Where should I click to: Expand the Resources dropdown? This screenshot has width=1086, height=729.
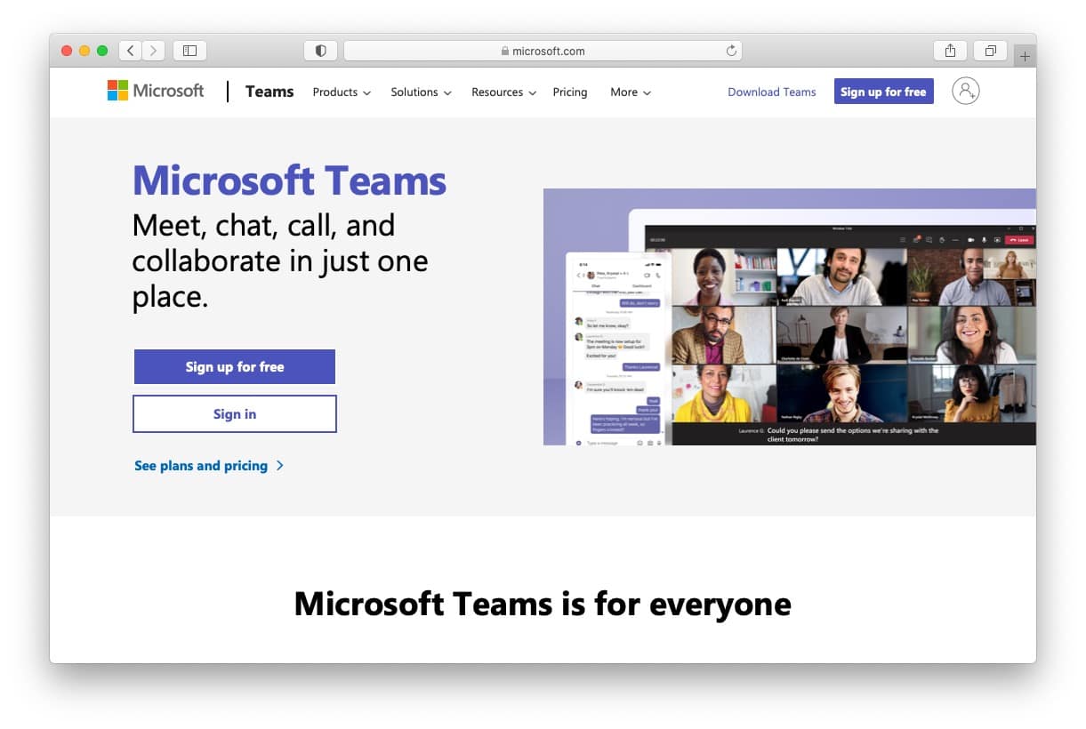tap(503, 92)
